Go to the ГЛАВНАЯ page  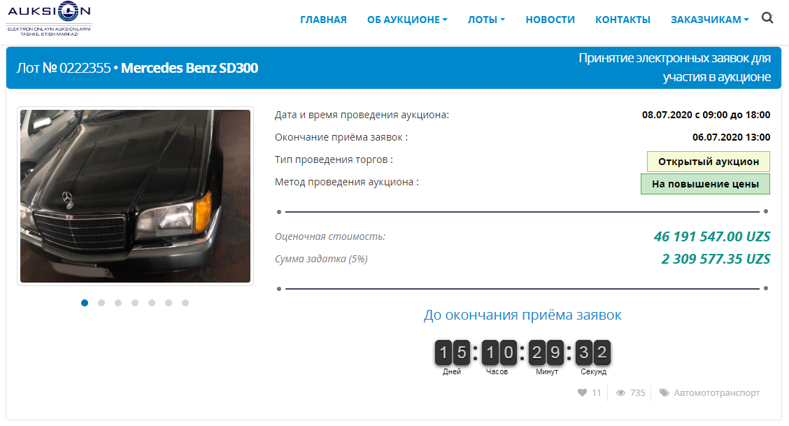coord(323,20)
